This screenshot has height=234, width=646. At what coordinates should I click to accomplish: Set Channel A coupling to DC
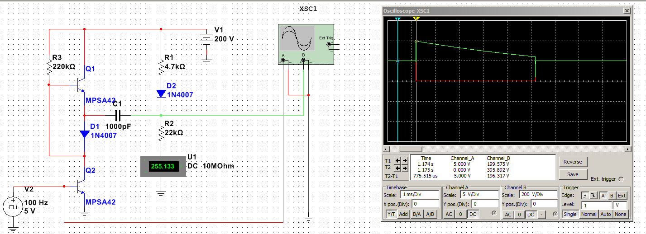coord(472,214)
